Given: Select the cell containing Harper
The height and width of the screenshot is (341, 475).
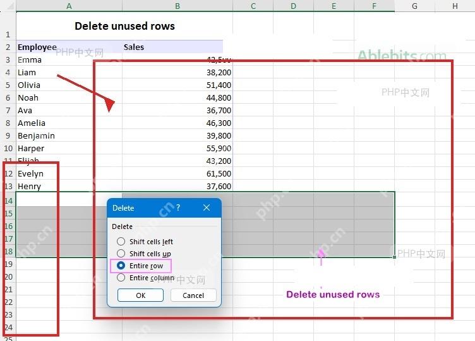Looking at the screenshot, I should point(69,148).
